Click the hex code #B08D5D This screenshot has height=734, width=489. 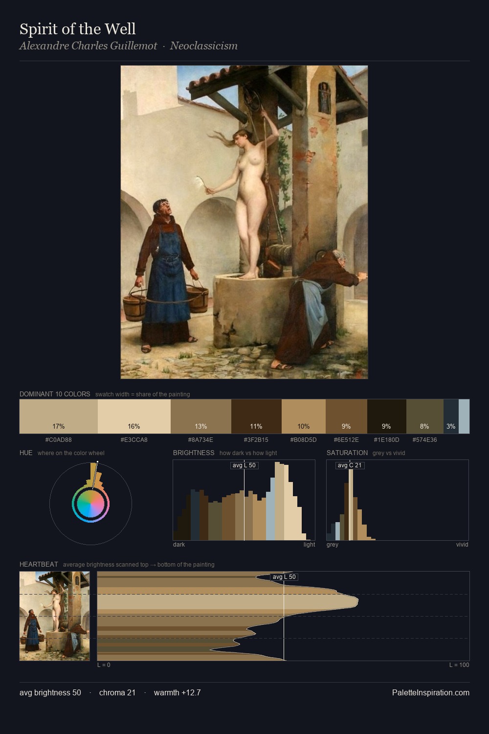pyautogui.click(x=304, y=439)
